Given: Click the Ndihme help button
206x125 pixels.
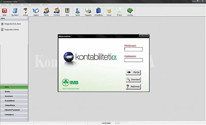Looking at the screenshot, I should pyautogui.click(x=133, y=87).
